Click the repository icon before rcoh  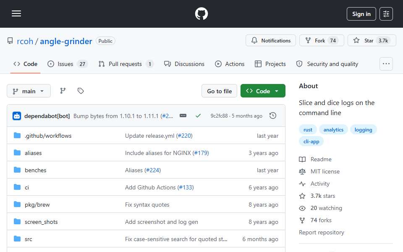(x=10, y=41)
